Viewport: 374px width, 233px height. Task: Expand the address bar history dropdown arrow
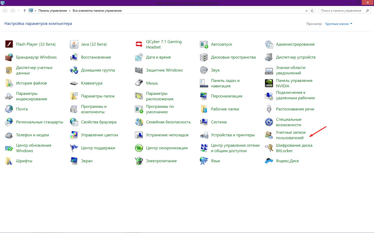pyautogui.click(x=306, y=11)
